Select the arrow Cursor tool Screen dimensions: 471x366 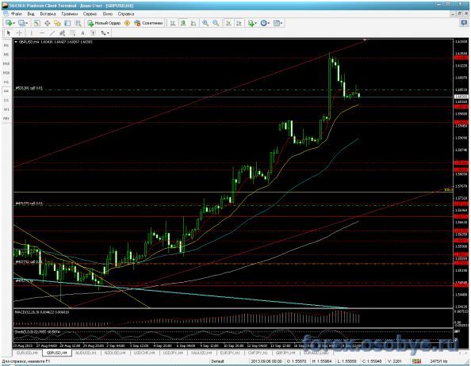tap(9, 33)
